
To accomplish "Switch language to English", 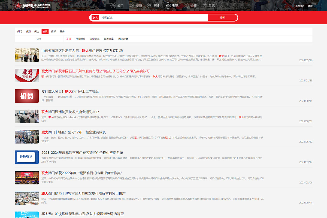I will tap(300, 6).
